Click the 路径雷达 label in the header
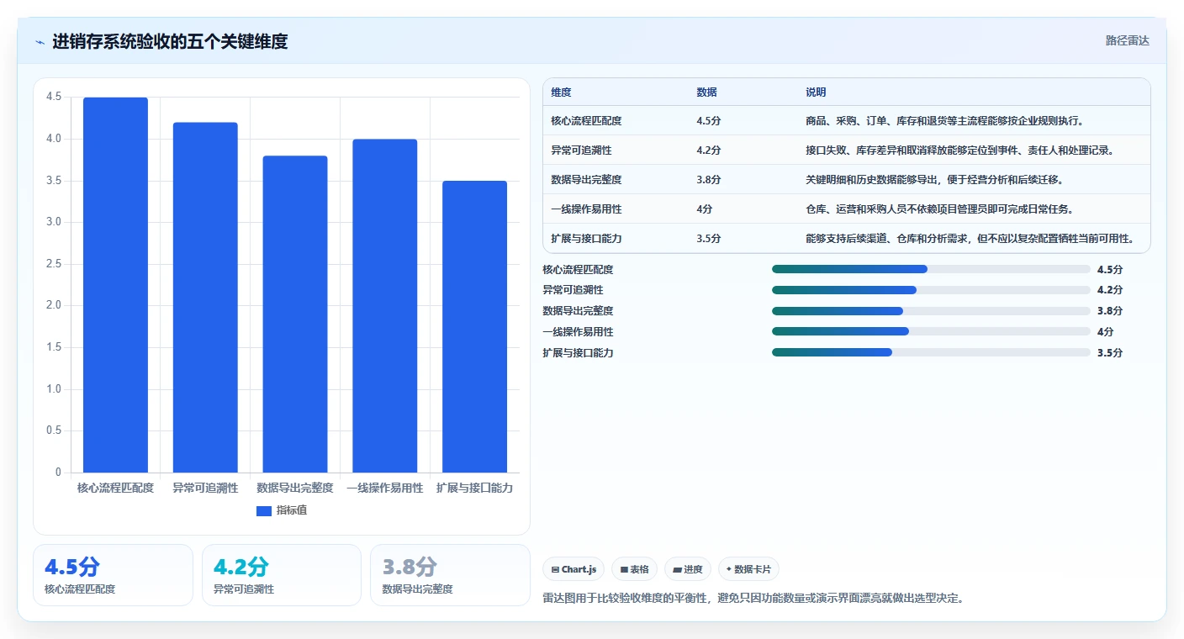This screenshot has height=639, width=1184. coord(1127,40)
